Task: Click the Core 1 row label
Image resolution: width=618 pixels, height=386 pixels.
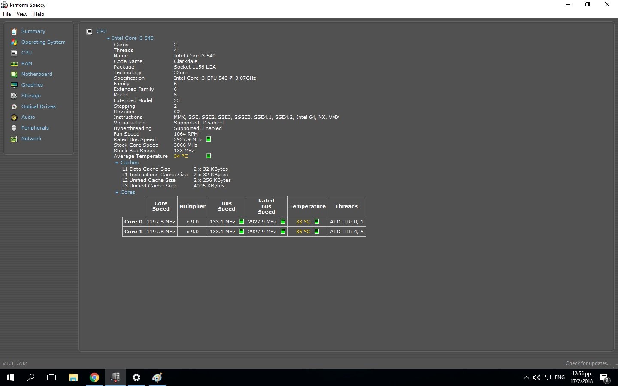Action: pos(133,232)
